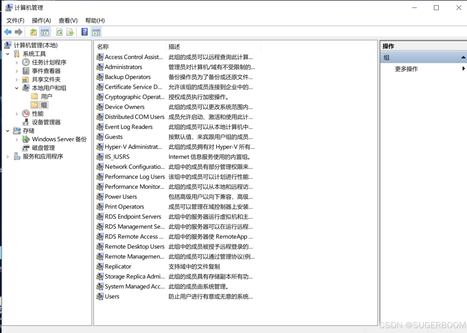This screenshot has height=333, width=467.
Task: Click the Guests group icon
Action: pos(100,137)
